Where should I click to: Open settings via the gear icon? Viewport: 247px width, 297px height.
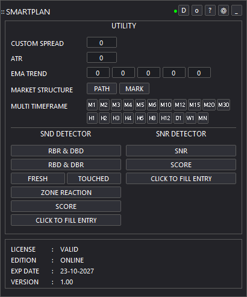(224, 10)
